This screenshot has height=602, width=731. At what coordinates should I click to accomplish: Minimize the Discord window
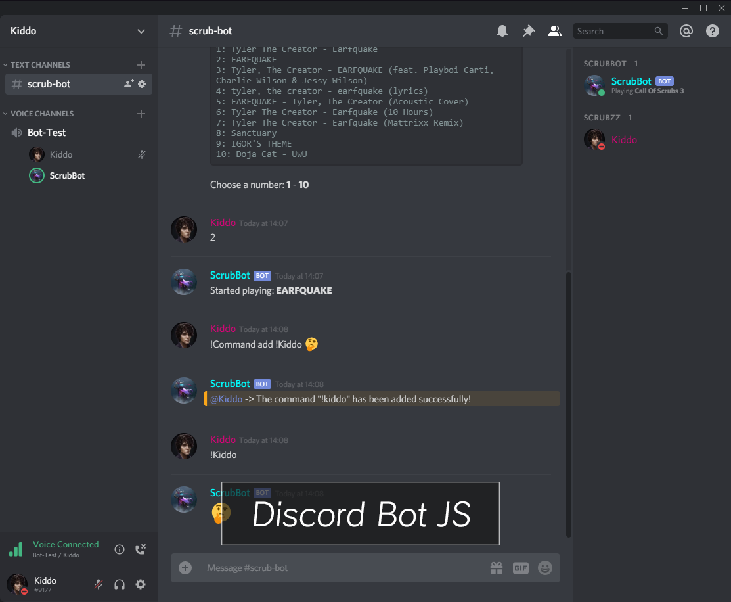point(684,7)
